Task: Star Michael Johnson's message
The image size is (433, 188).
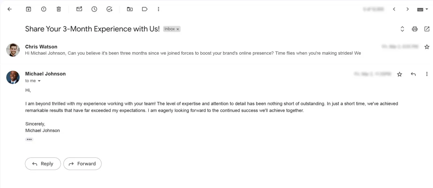Action: coord(399,74)
